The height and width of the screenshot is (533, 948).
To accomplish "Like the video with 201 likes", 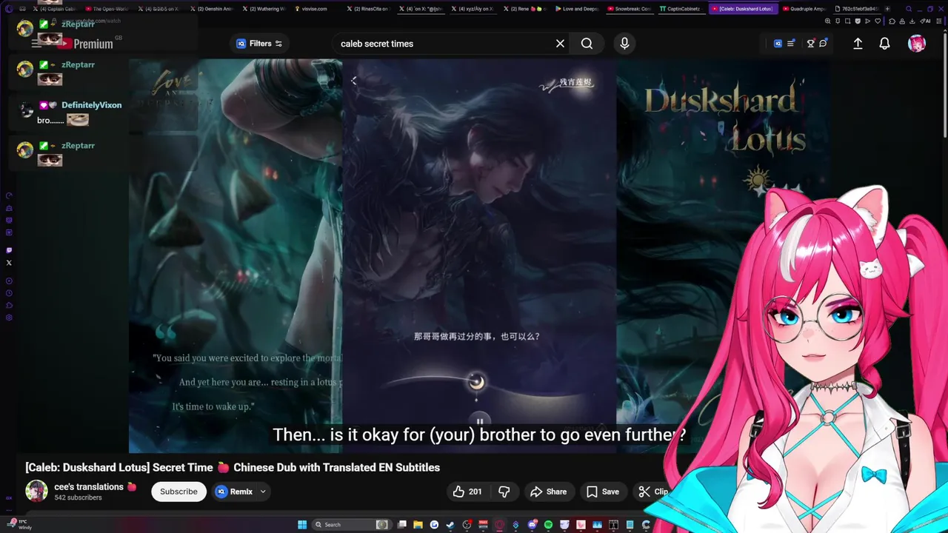I will (467, 492).
